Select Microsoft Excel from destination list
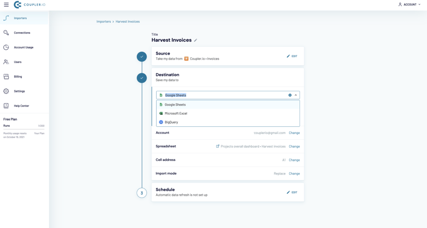The image size is (427, 228). [x=175, y=113]
